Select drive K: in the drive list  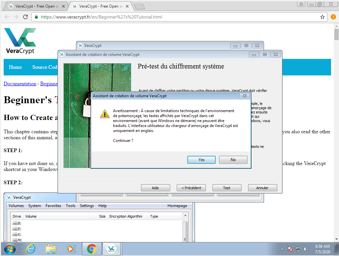click(17, 235)
